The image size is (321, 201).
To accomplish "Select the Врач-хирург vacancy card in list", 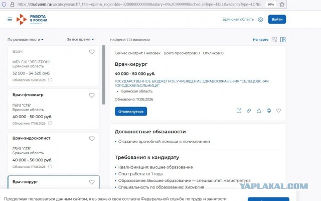I will [x=54, y=182].
